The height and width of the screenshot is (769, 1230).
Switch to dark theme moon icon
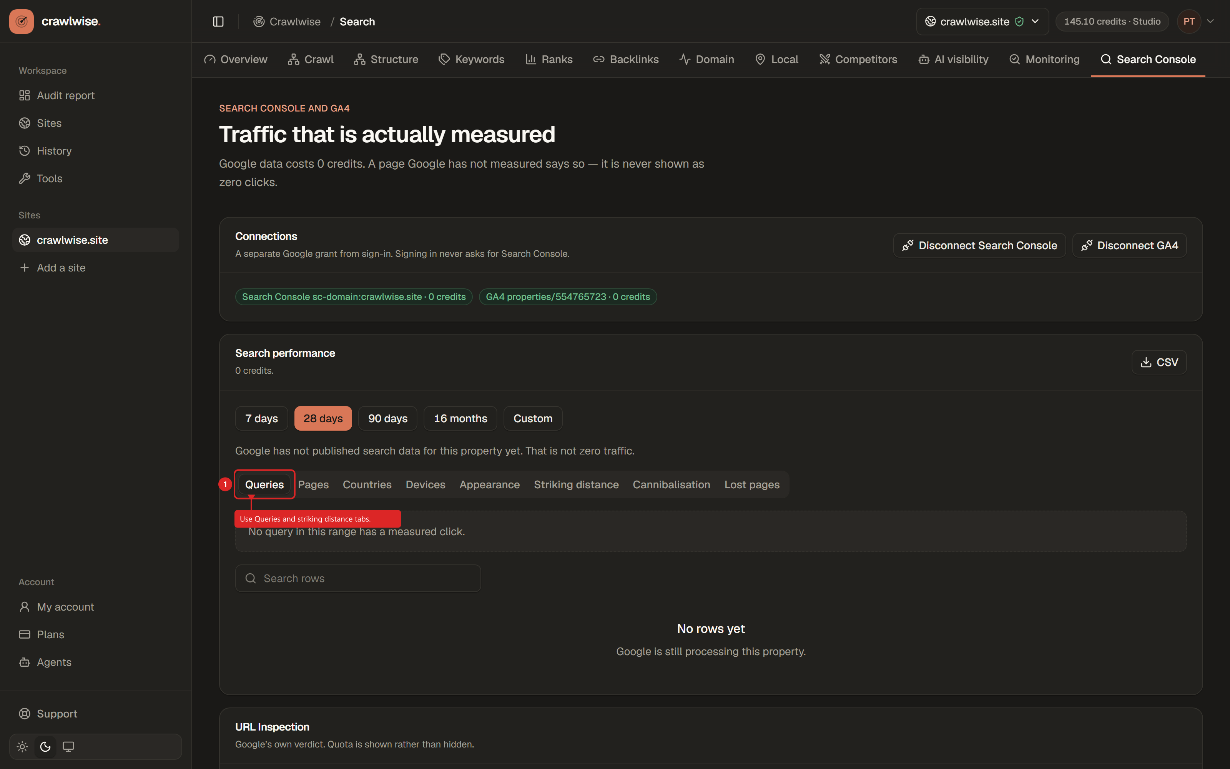45,746
